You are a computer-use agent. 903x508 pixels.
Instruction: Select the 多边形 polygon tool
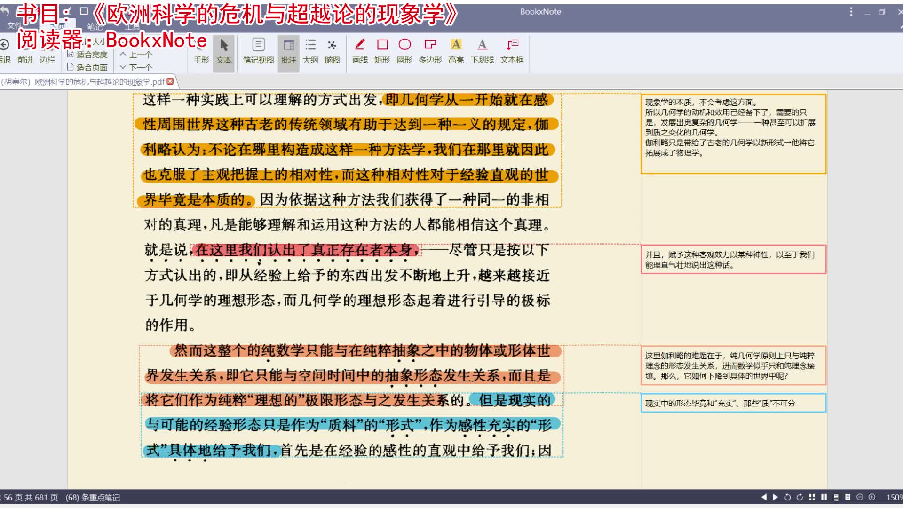(430, 52)
